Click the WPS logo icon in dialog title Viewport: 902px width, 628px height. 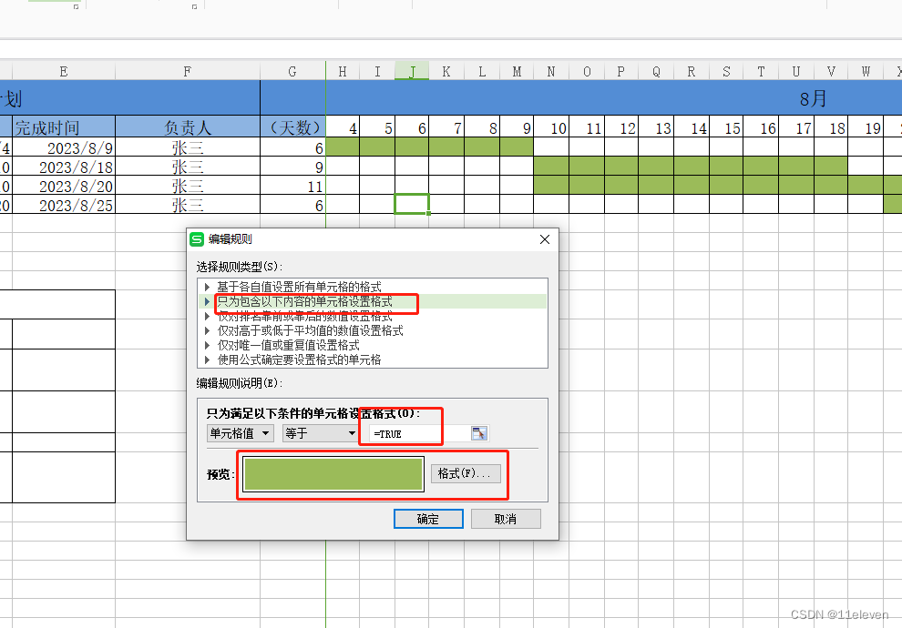click(x=197, y=239)
